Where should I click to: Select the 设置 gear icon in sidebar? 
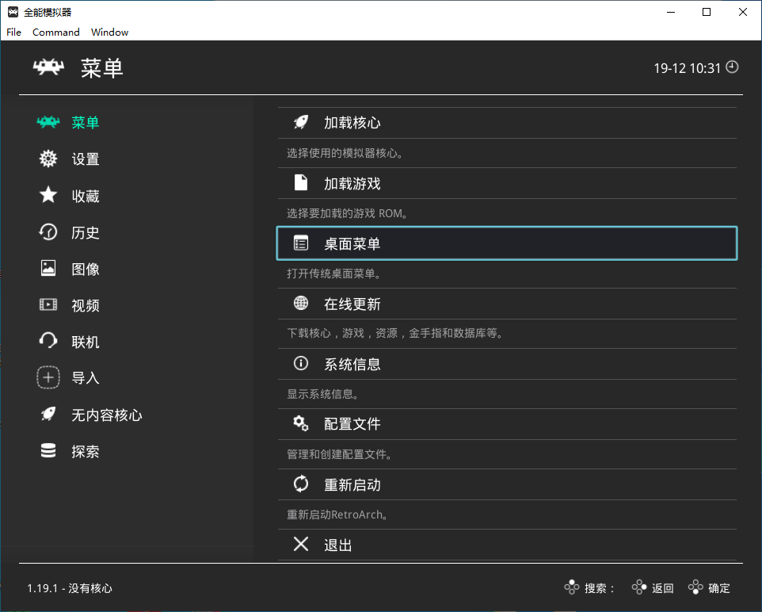click(x=48, y=159)
